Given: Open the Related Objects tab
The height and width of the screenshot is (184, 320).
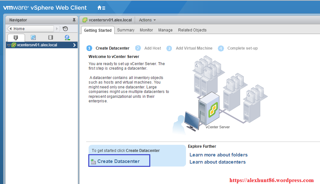Looking at the screenshot, I should click(x=192, y=30).
